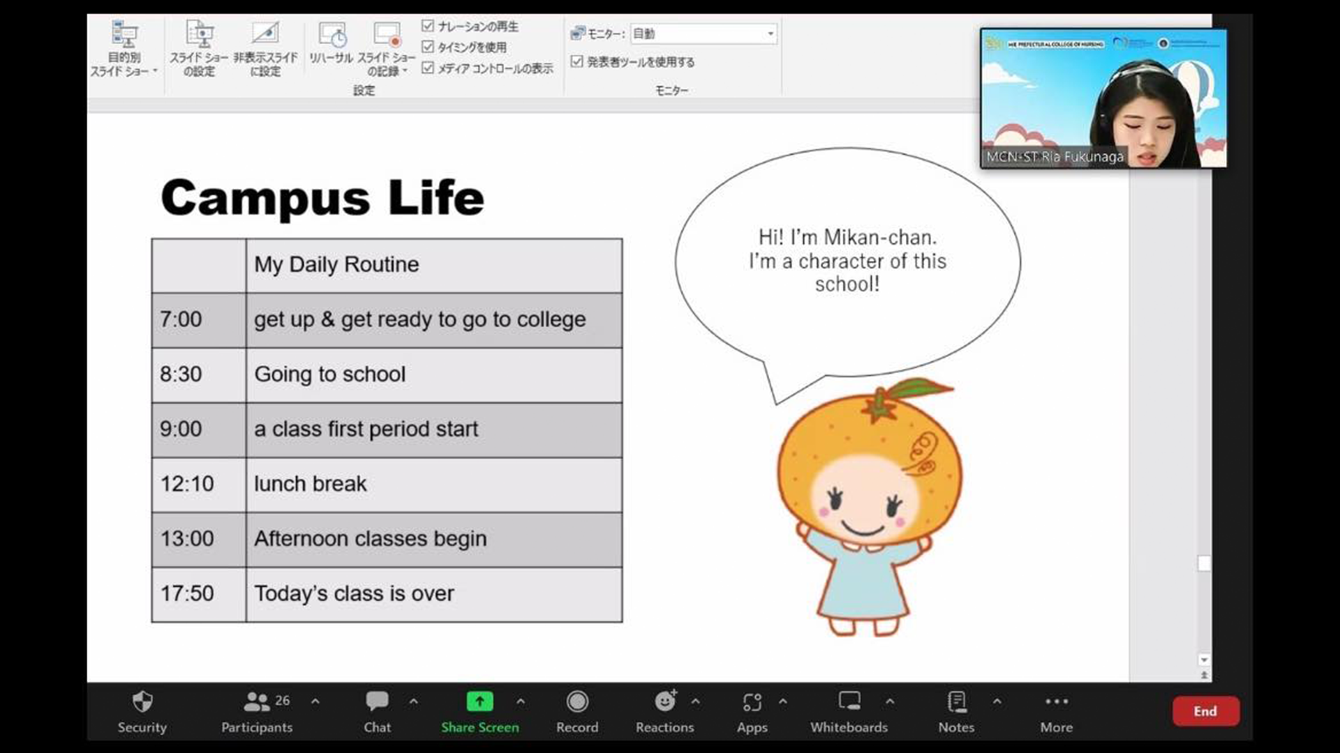The height and width of the screenshot is (753, 1340).
Task: Click Ria Fukunaga's video thumbnail
Action: [1103, 98]
